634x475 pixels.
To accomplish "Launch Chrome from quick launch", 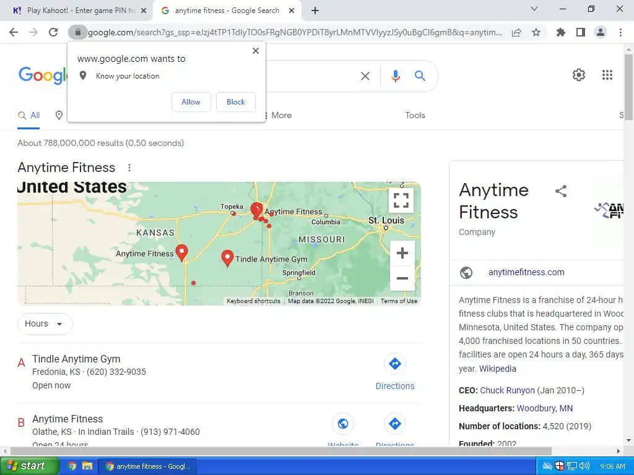I will click(x=72, y=466).
